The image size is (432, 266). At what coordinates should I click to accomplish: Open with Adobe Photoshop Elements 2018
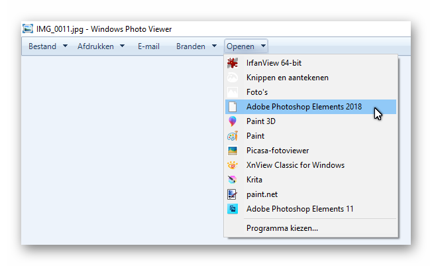tap(311, 107)
